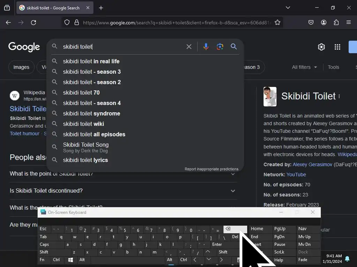Toggle left Ctrl key on On-Screen Keyboard
Viewport: 357px width, 267px height.
click(58, 260)
